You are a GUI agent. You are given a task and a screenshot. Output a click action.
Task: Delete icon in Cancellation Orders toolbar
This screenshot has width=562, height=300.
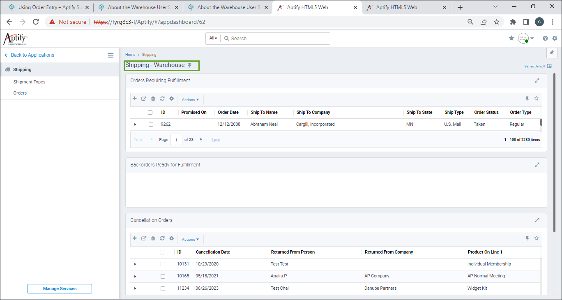(153, 238)
